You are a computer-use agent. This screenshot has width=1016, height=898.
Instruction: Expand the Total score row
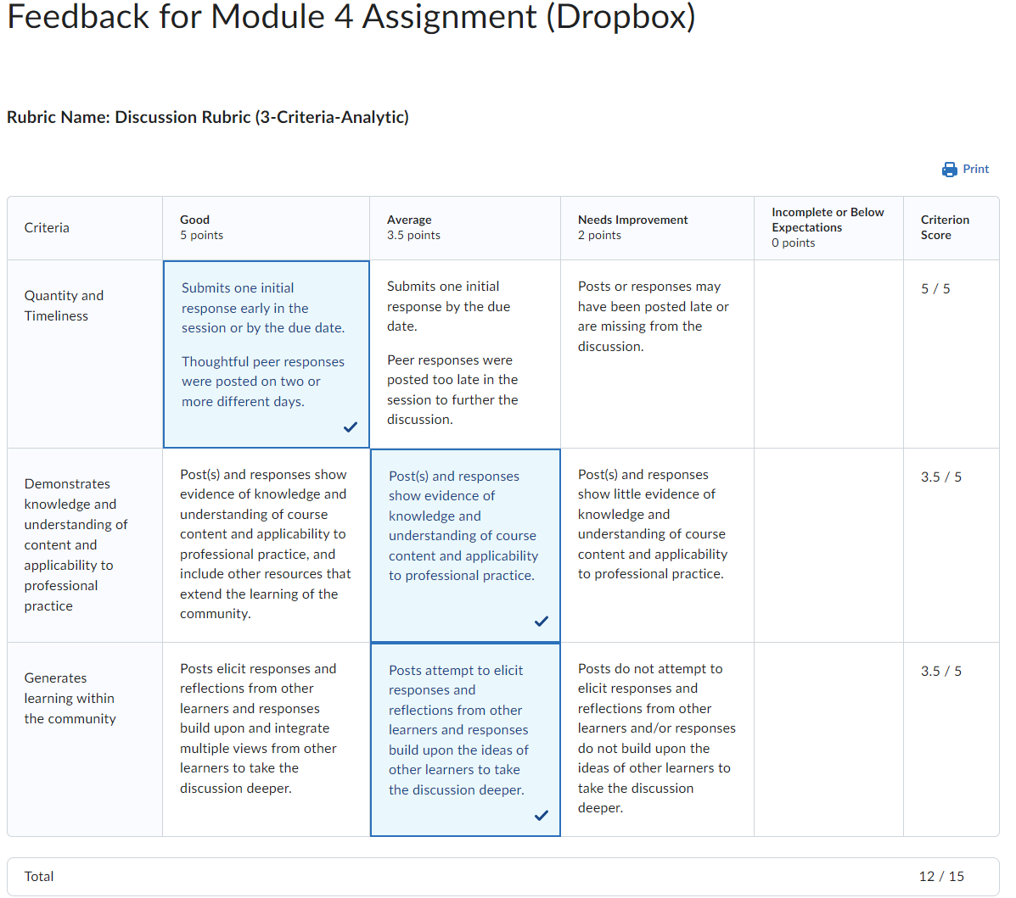[x=39, y=876]
